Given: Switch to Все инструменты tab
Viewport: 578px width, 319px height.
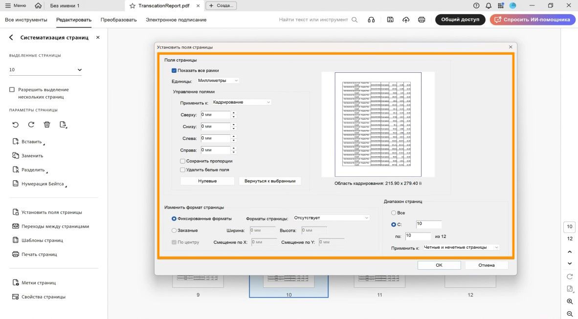Looking at the screenshot, I should point(26,20).
